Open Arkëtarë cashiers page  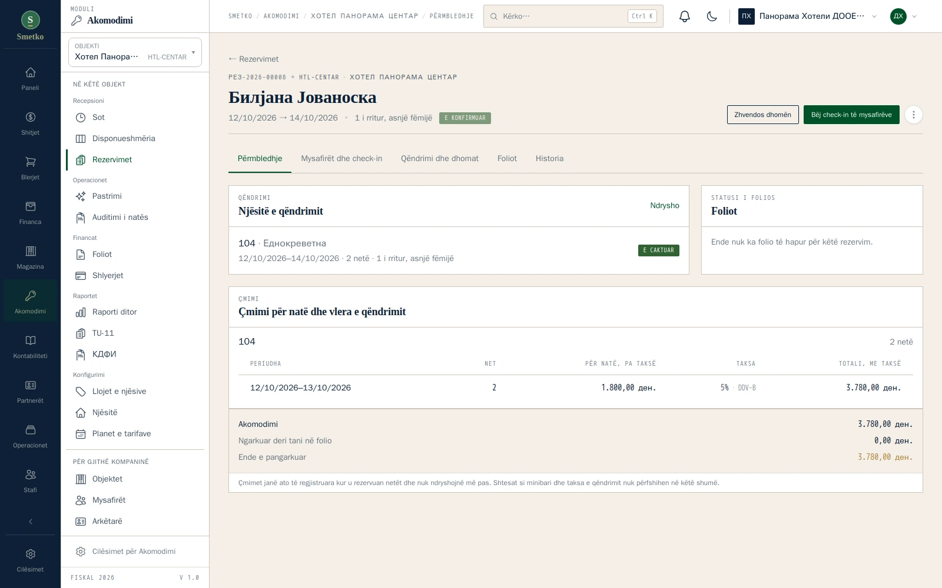[135, 522]
